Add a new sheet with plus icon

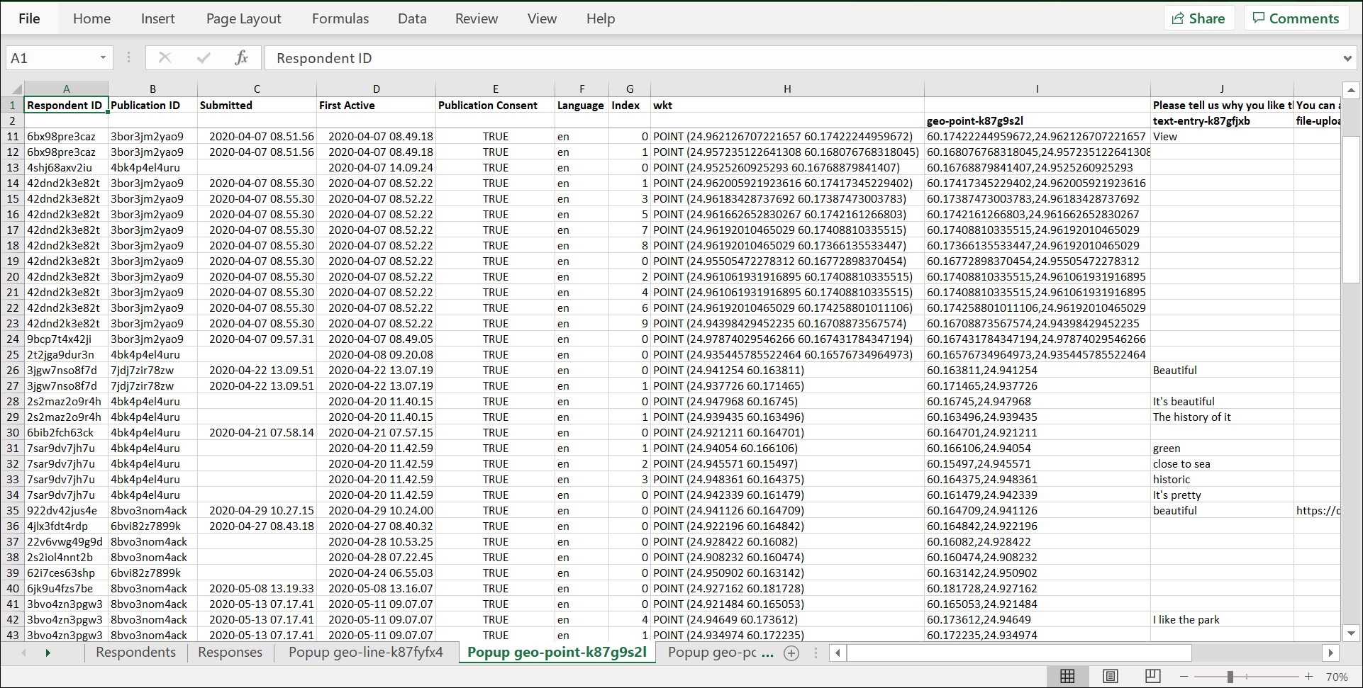tap(791, 653)
